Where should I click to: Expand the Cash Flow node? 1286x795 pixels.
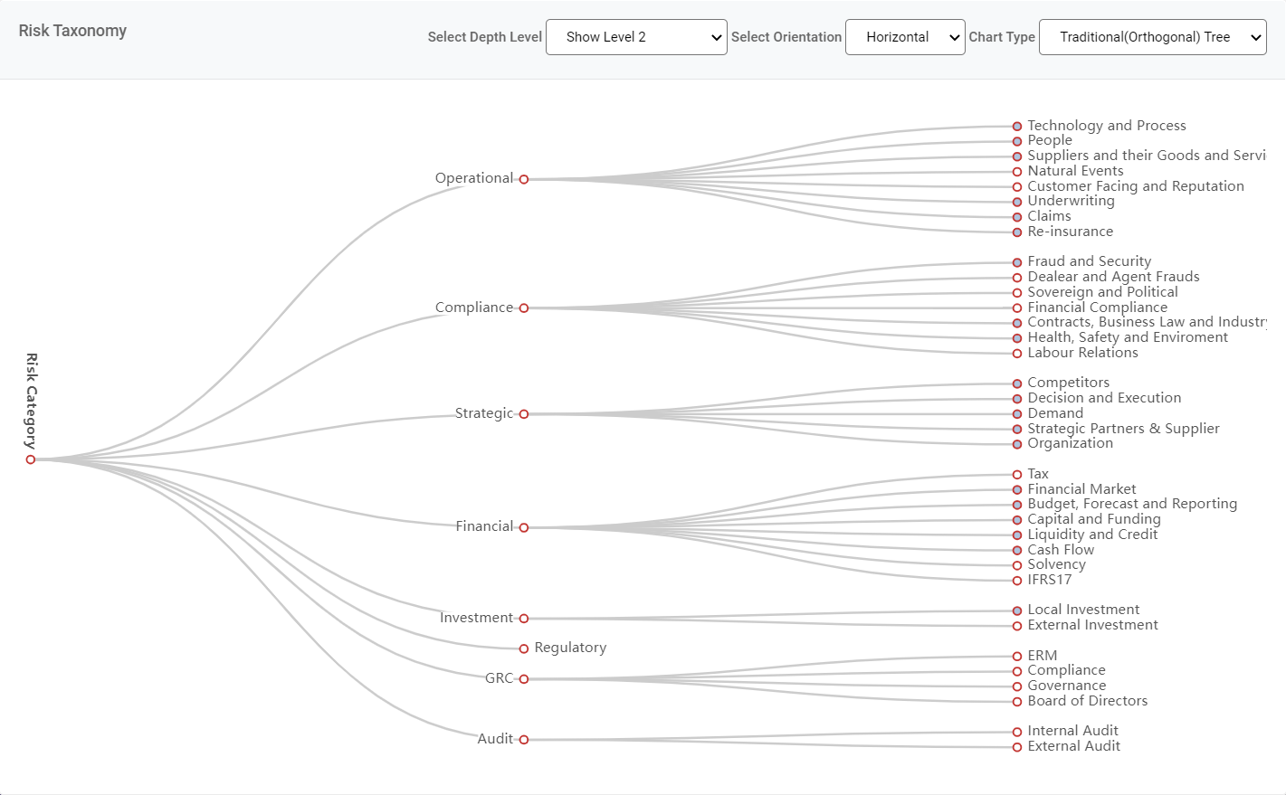click(1017, 550)
